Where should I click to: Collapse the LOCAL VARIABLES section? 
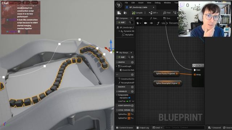117,110
